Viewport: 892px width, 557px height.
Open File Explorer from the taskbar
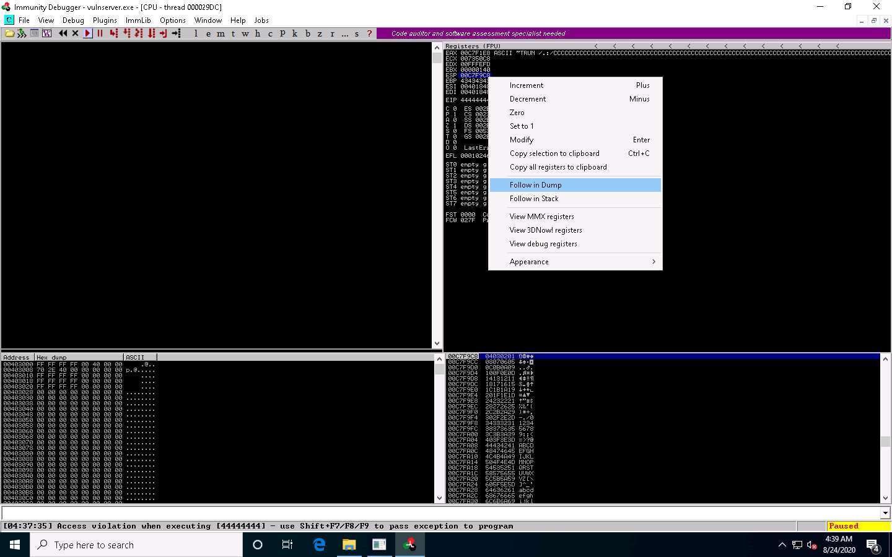coord(349,545)
